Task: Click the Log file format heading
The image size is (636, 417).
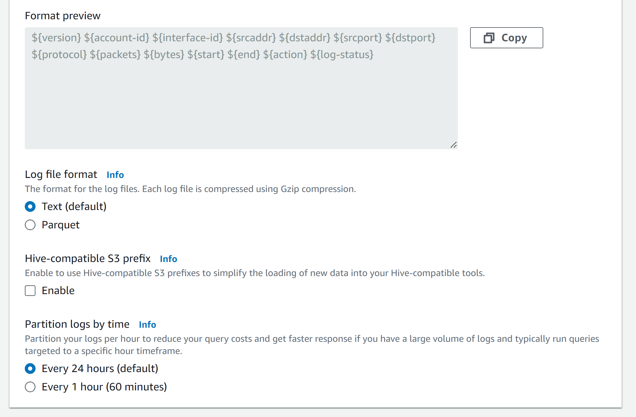Action: (61, 175)
